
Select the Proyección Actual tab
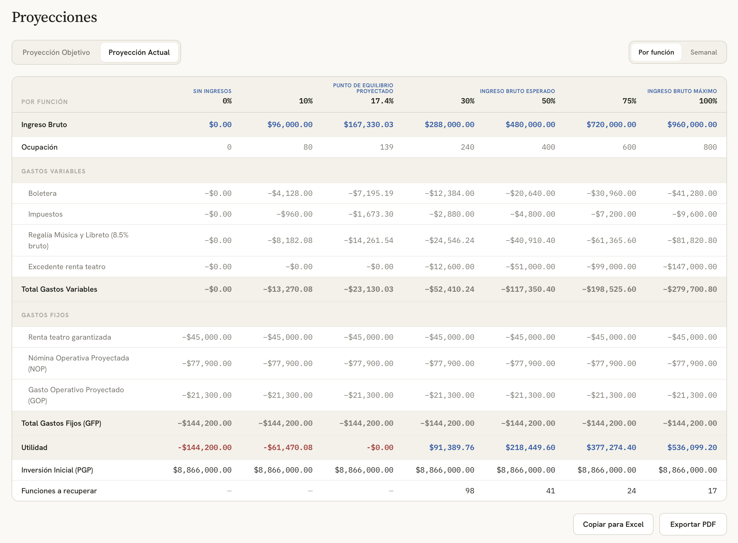pyautogui.click(x=139, y=53)
